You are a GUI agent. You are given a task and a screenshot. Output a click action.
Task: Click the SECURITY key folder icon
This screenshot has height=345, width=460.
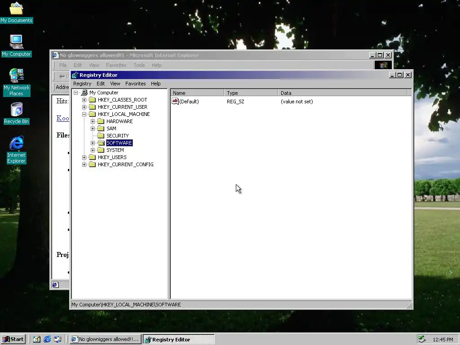[101, 136]
